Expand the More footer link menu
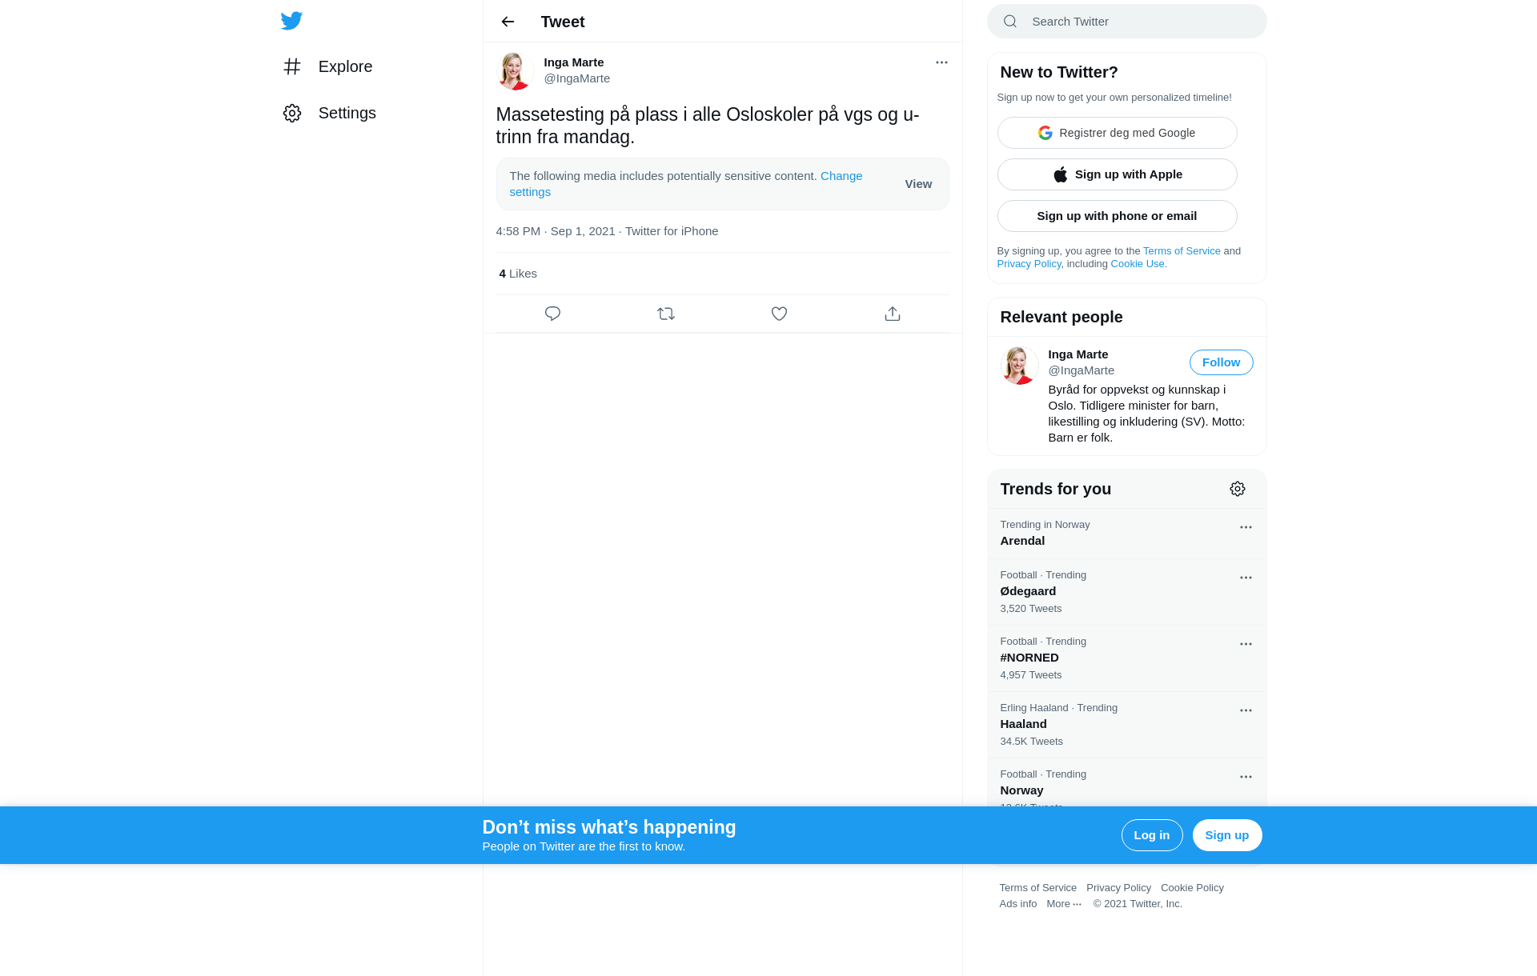 click(1064, 904)
